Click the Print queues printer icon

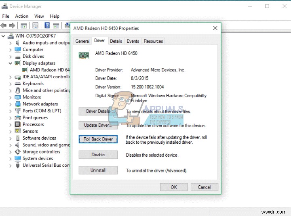(18, 117)
